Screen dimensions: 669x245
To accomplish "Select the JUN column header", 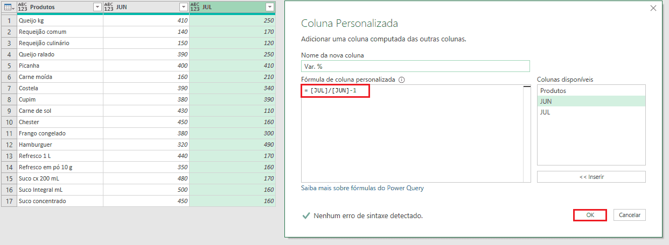I will pyautogui.click(x=146, y=7).
